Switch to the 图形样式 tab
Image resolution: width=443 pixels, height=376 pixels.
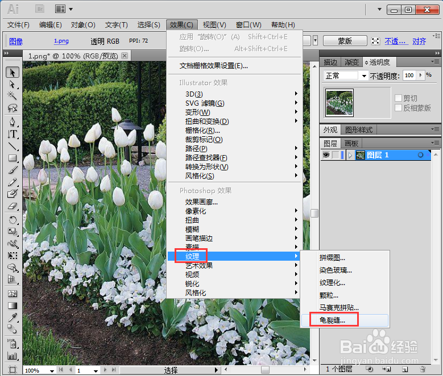click(x=359, y=130)
